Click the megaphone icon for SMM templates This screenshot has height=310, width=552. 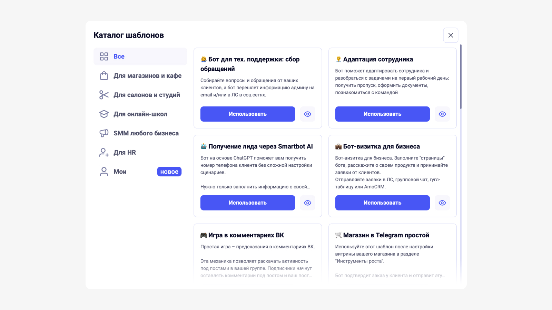(x=104, y=133)
